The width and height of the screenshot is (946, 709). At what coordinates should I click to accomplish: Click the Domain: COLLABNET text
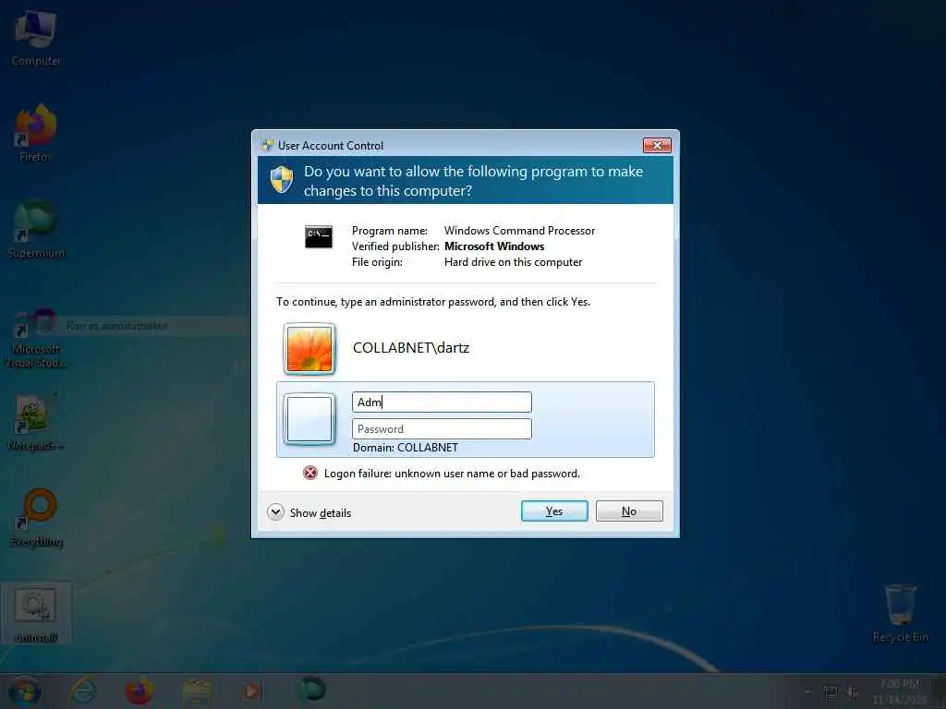406,448
